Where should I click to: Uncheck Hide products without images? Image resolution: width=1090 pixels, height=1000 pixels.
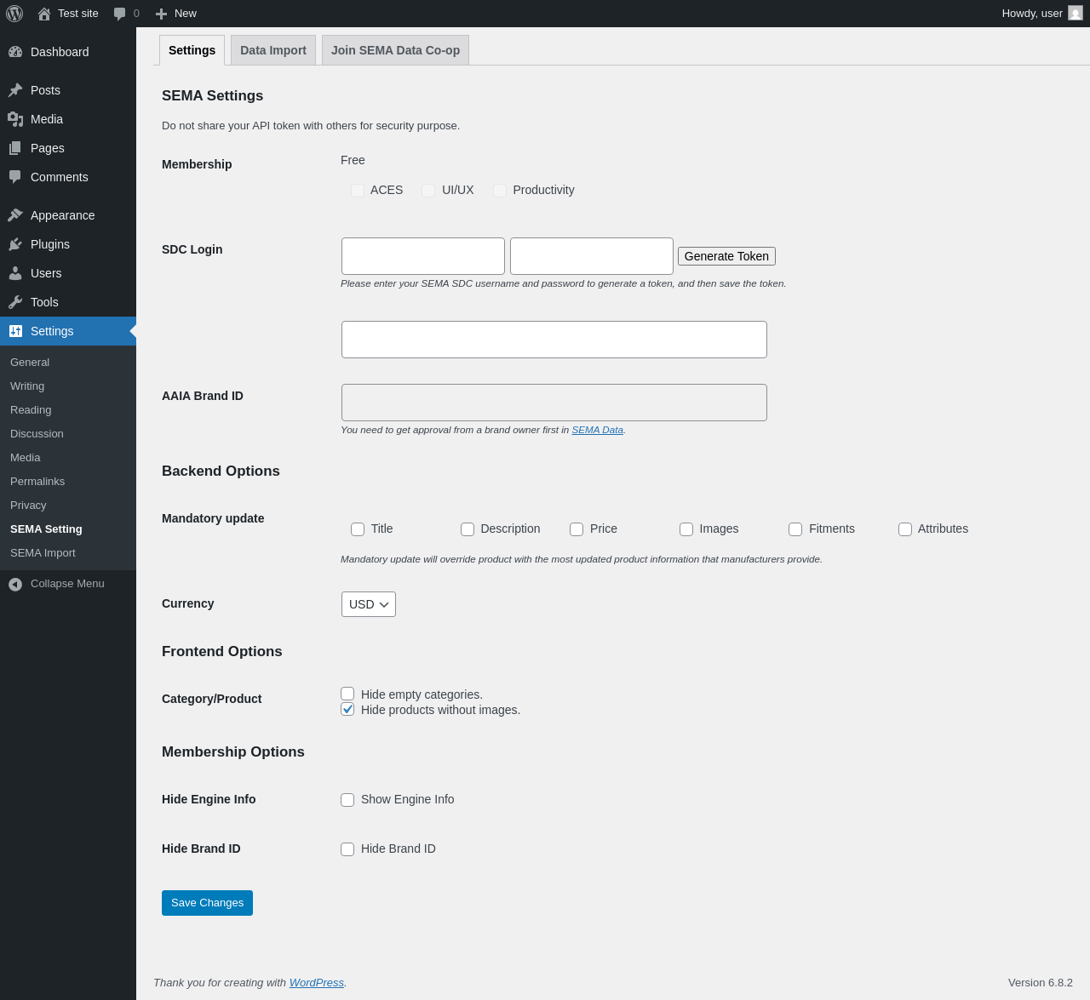click(347, 709)
